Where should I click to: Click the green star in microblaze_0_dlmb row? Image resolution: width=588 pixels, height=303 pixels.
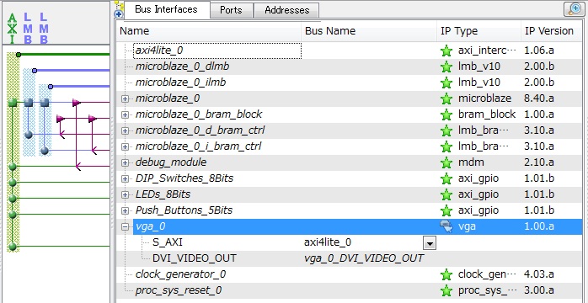click(x=446, y=66)
